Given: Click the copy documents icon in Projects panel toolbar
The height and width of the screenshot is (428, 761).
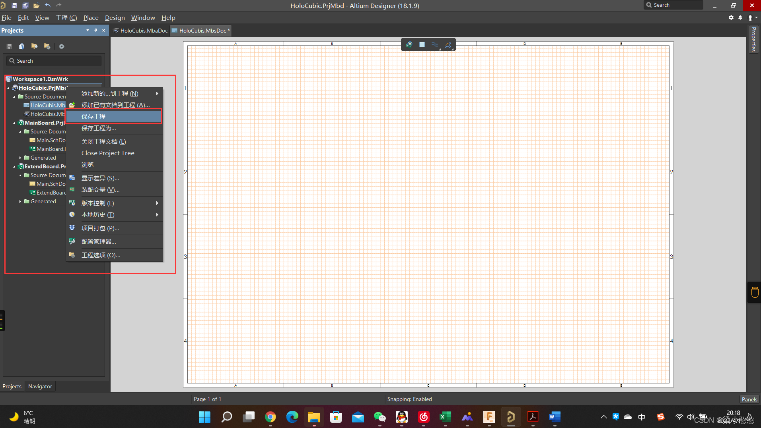Looking at the screenshot, I should 22,46.
